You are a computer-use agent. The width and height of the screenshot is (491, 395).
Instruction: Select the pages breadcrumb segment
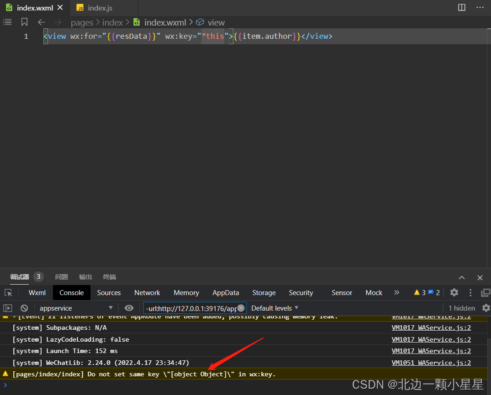82,23
